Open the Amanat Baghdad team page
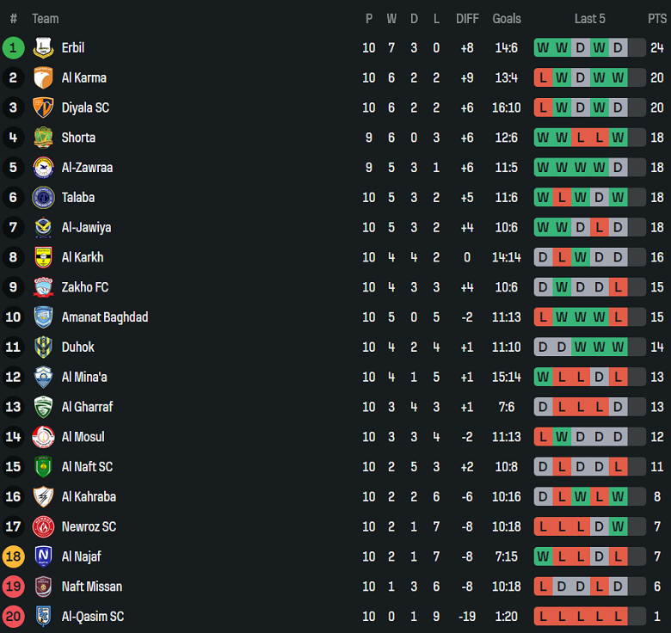This screenshot has width=671, height=633. tap(105, 317)
